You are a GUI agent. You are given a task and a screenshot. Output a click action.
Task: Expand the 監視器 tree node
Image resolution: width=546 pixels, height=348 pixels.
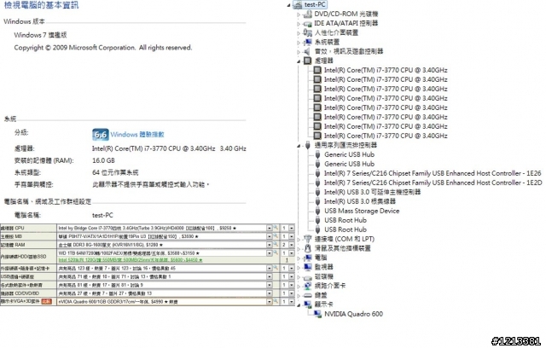coord(299,268)
